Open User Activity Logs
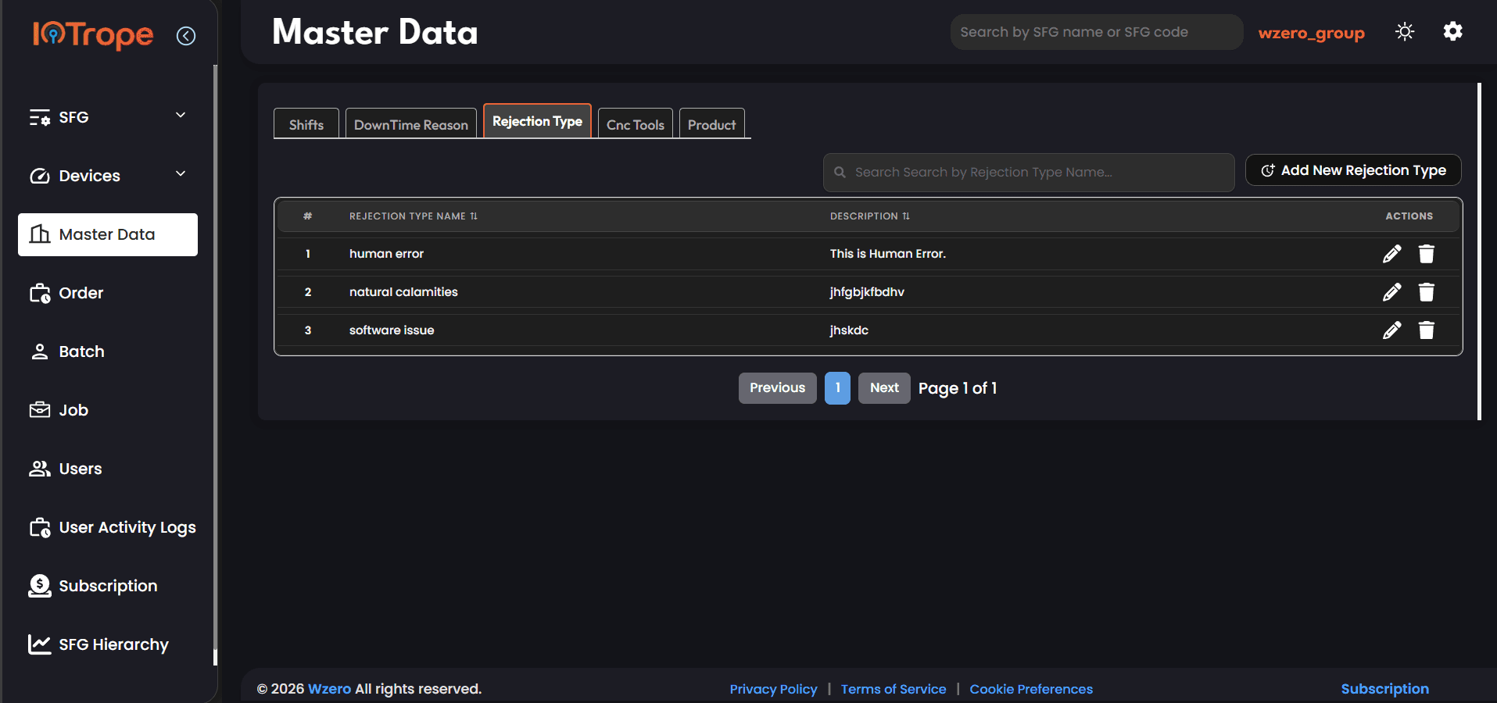Image resolution: width=1497 pixels, height=703 pixels. tap(113, 528)
